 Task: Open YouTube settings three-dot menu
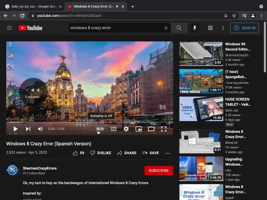coord(223,28)
